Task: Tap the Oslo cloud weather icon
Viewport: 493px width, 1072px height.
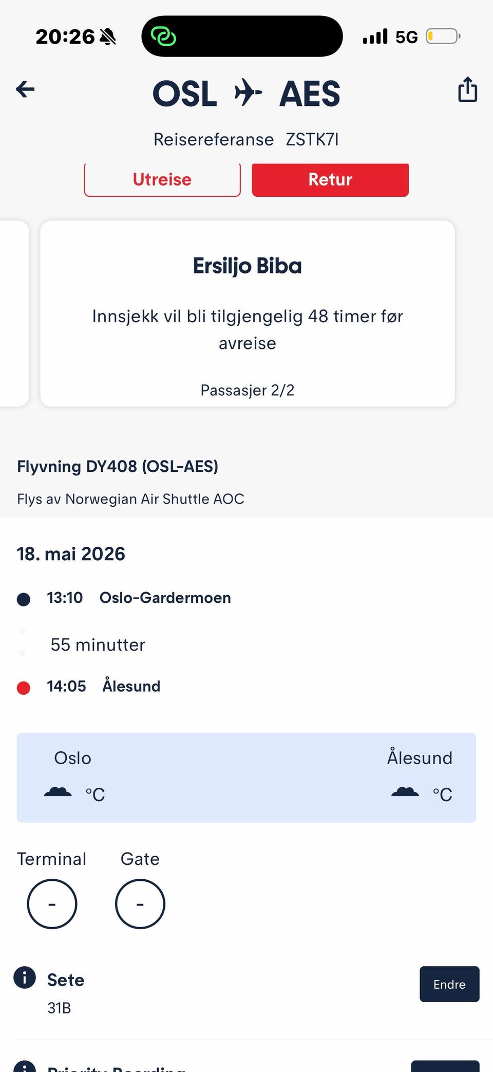Action: pos(58,792)
